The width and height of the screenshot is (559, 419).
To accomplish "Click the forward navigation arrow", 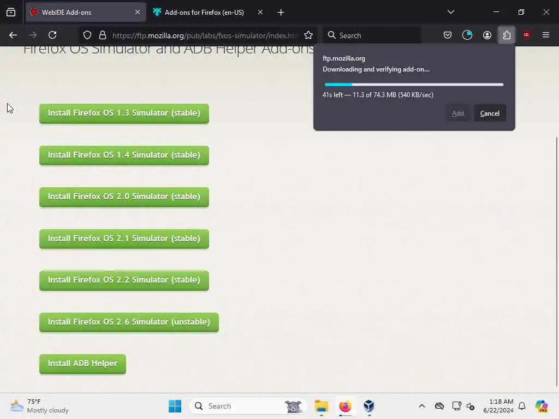I will tap(33, 35).
